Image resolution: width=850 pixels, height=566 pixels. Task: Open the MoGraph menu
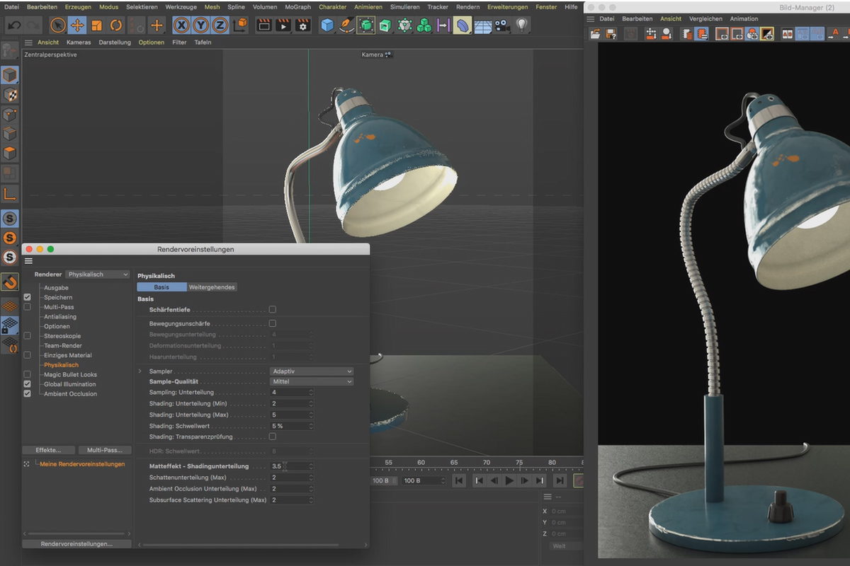point(297,6)
